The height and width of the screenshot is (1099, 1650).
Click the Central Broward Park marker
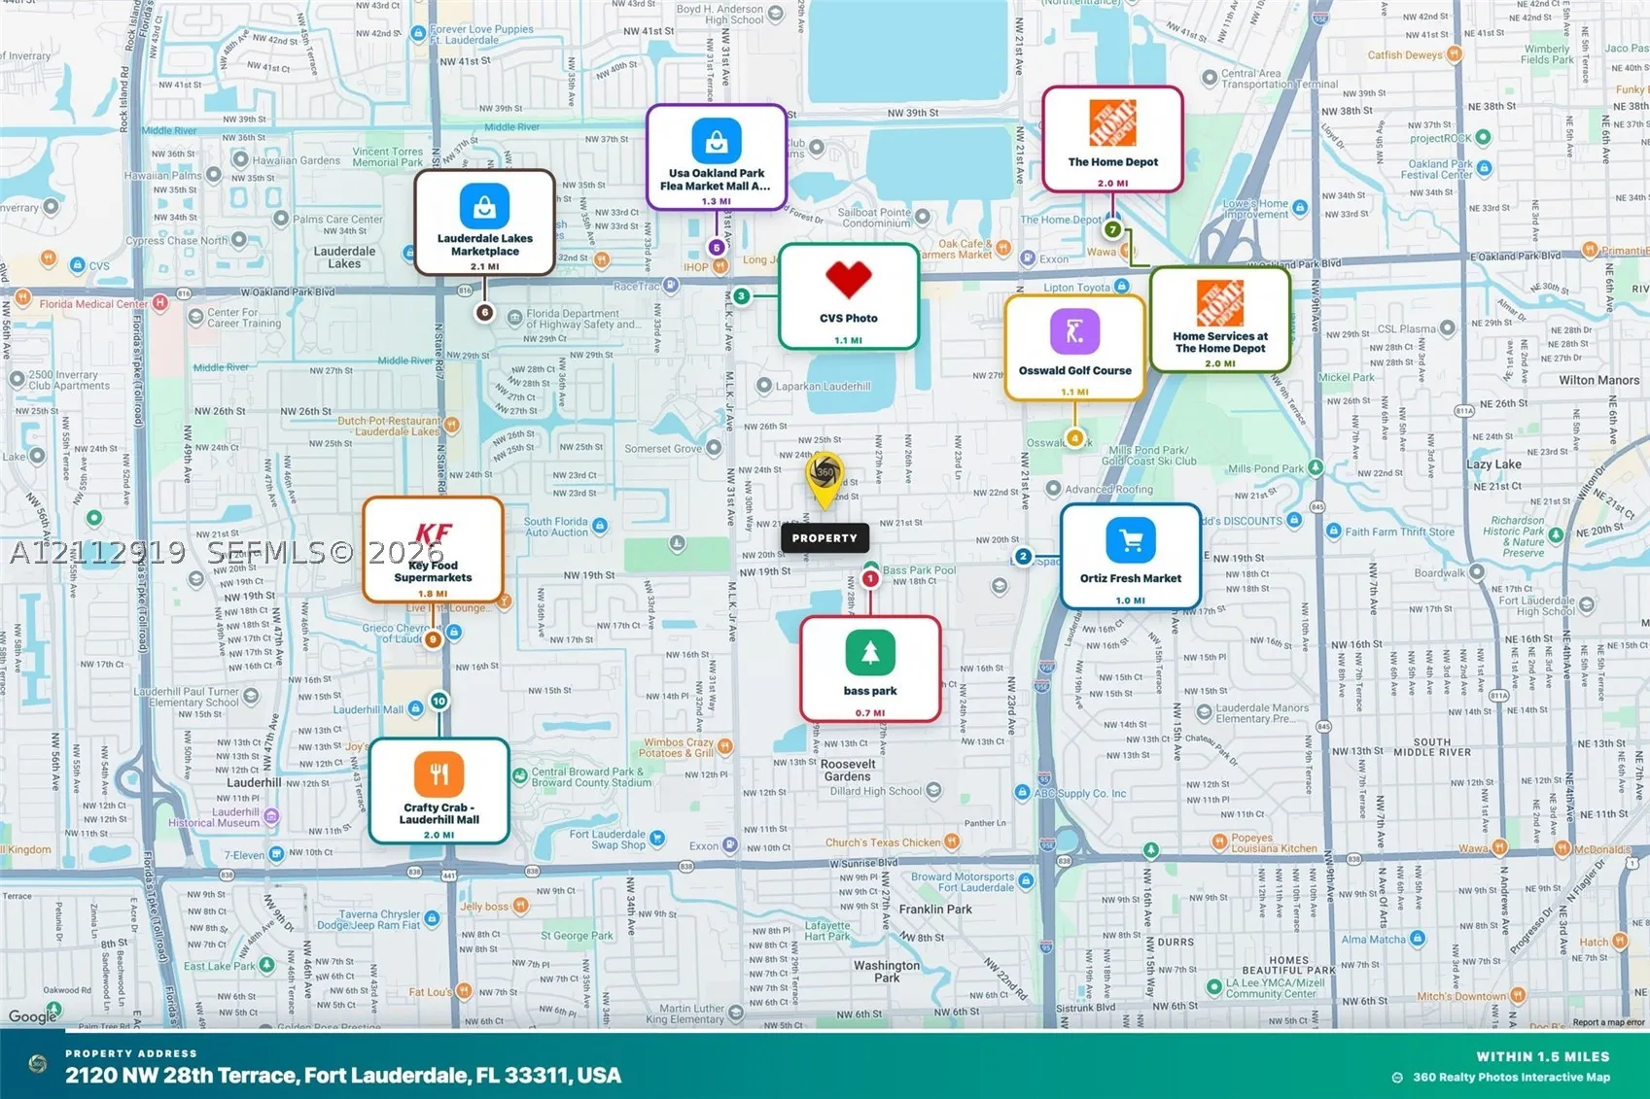tap(520, 775)
